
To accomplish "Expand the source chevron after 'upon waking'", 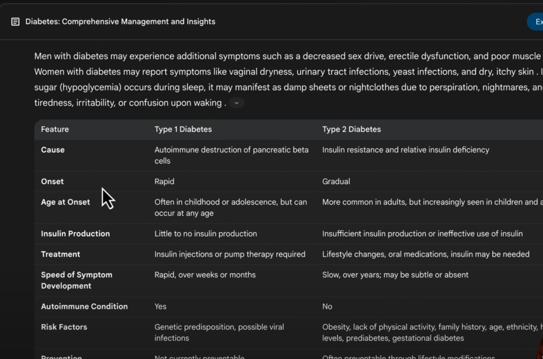I will click(237, 103).
